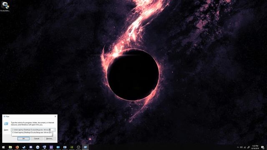Click the gray circular taskbar icon
The width and height of the screenshot is (267, 150).
[x=78, y=147]
